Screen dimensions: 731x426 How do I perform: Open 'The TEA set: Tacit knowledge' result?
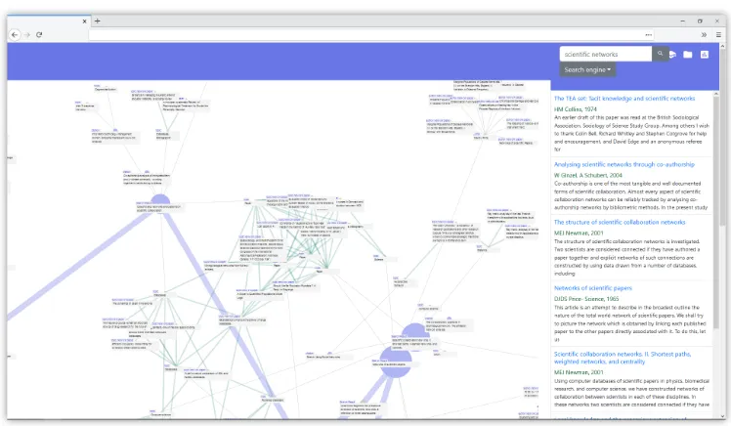click(x=624, y=99)
